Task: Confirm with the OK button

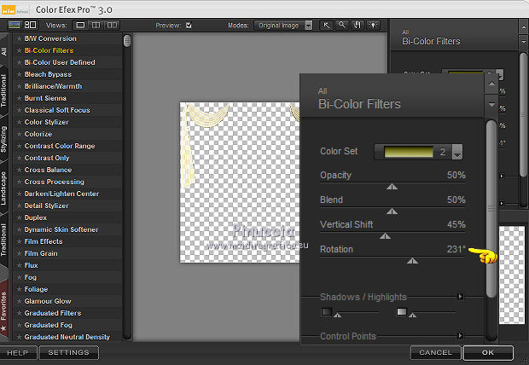Action: pos(488,353)
